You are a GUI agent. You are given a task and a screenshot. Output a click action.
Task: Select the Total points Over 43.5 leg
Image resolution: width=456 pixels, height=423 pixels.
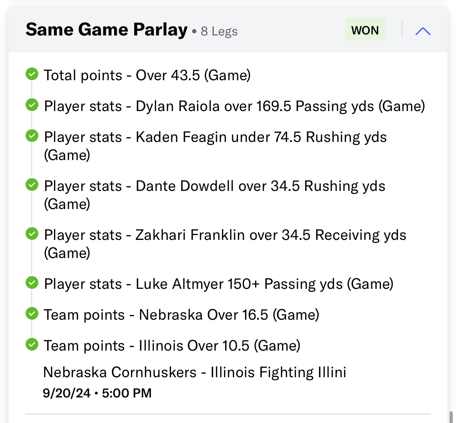147,75
